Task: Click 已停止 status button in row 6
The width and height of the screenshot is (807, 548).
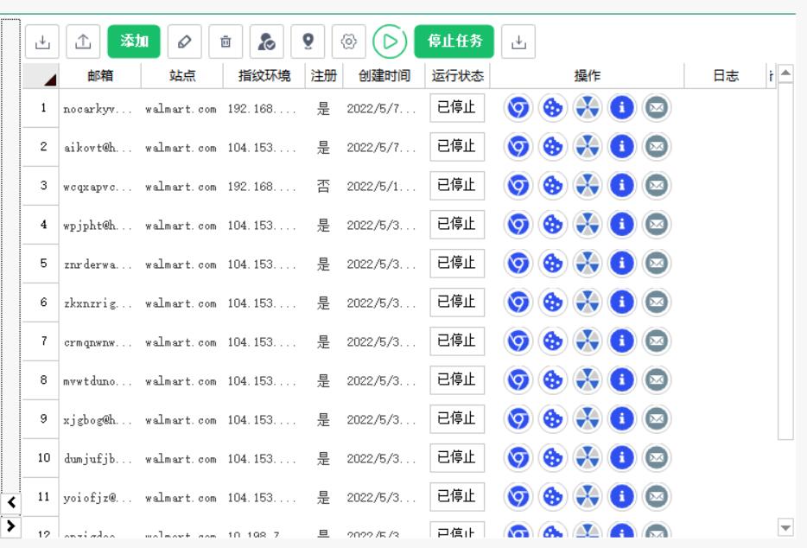Action: pyautogui.click(x=457, y=303)
